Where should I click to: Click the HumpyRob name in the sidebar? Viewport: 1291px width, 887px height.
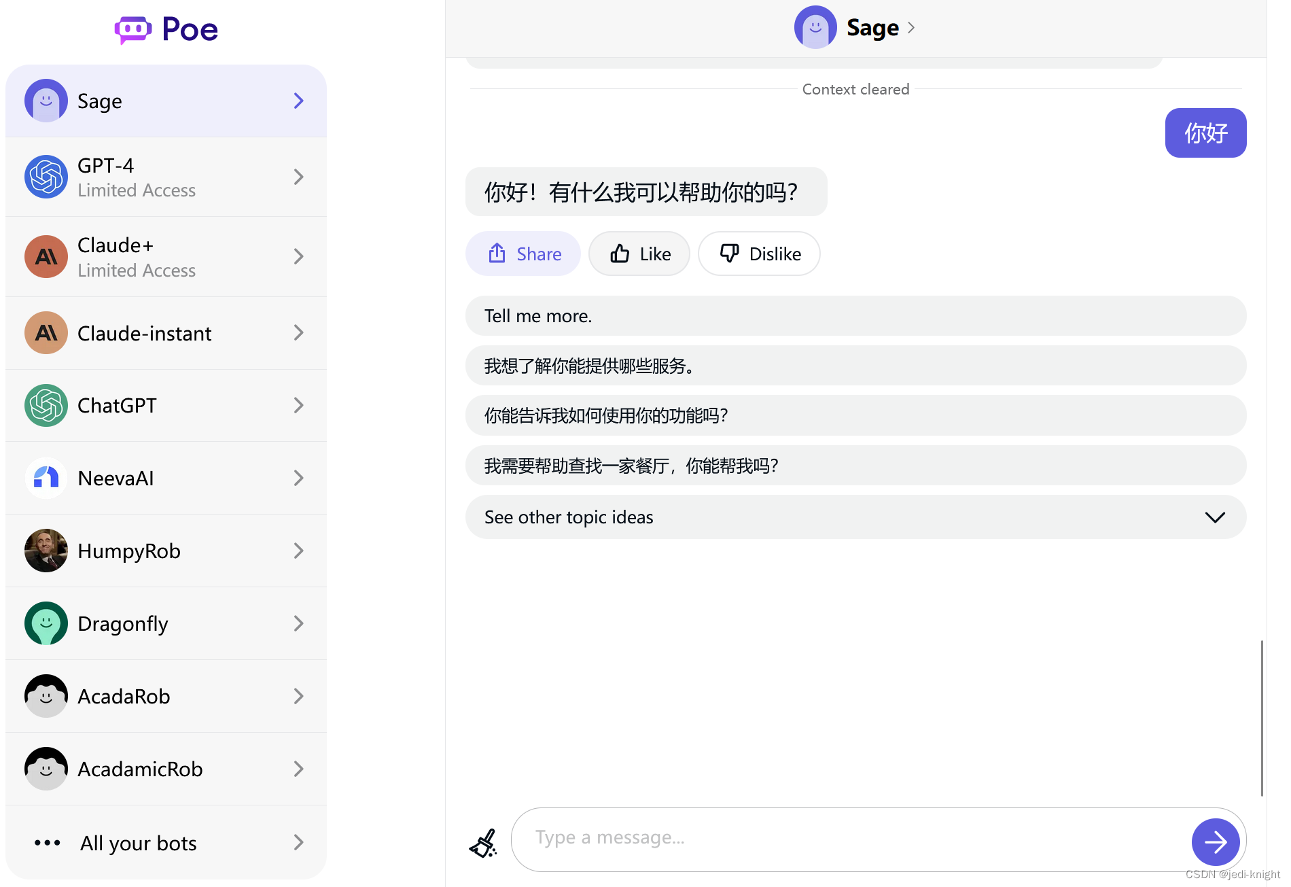coord(129,551)
